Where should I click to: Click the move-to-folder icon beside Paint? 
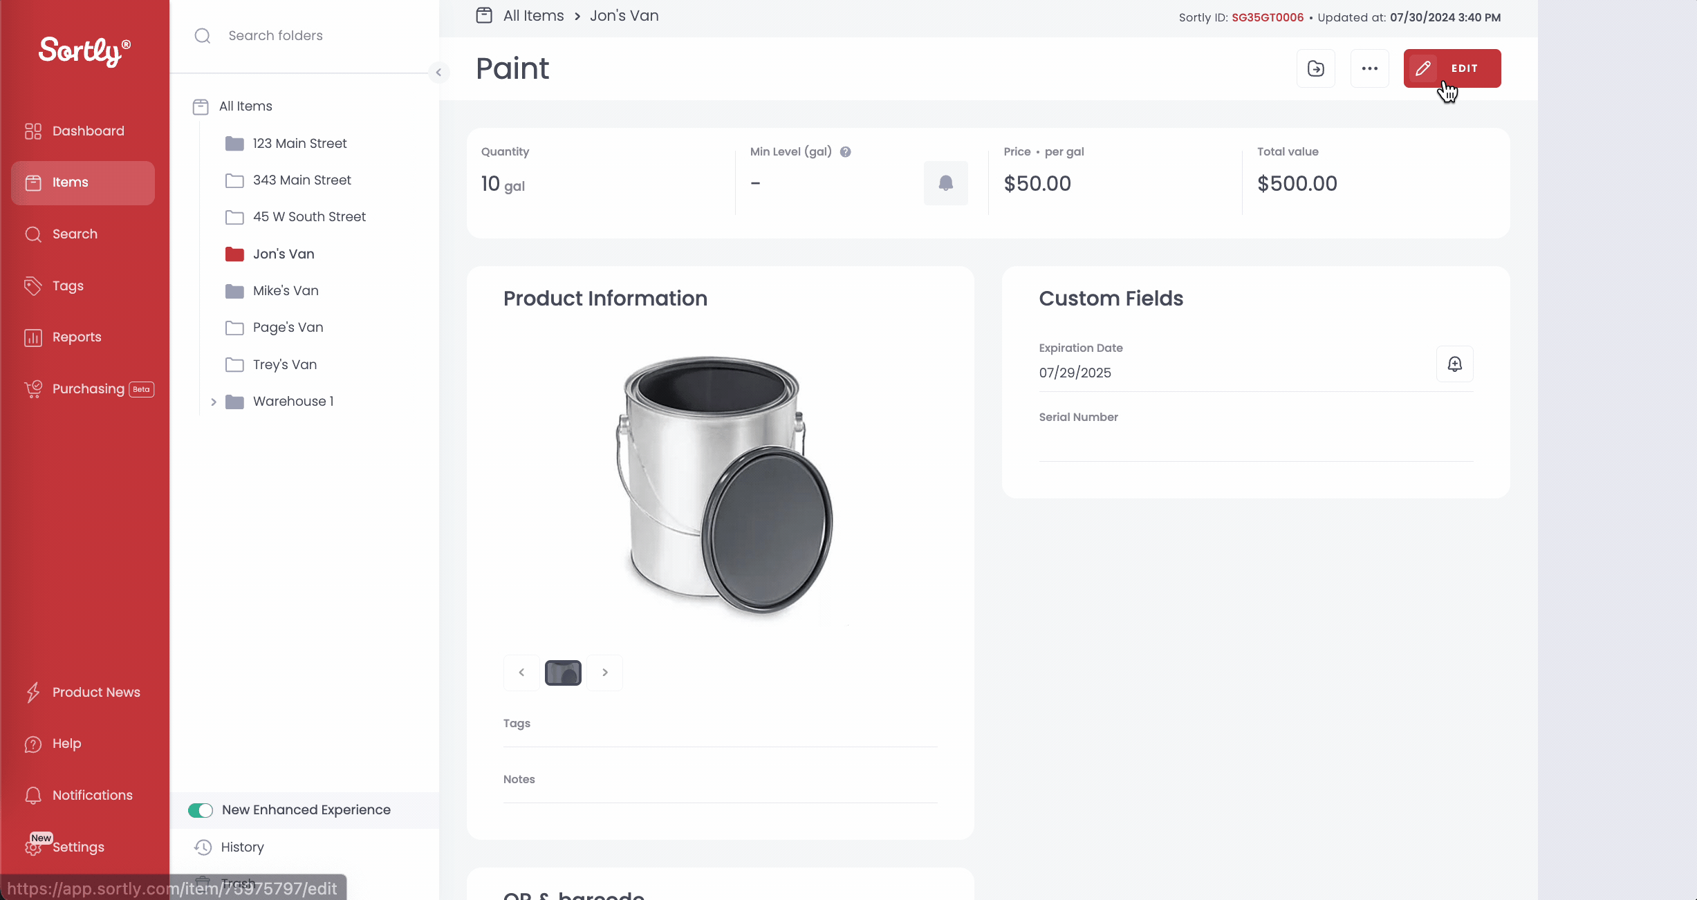click(x=1315, y=68)
